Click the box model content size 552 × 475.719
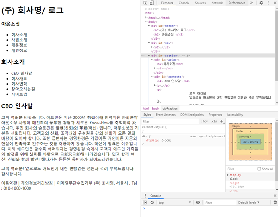 pos(250,142)
